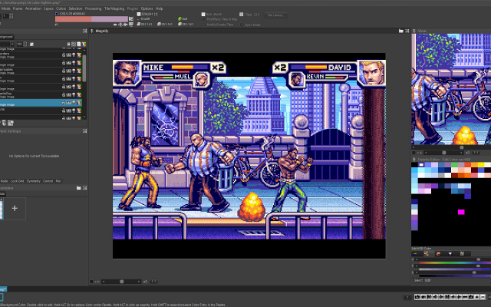Open the color wheel edit mode icon
The width and height of the screenshot is (491, 307).
tap(450, 254)
